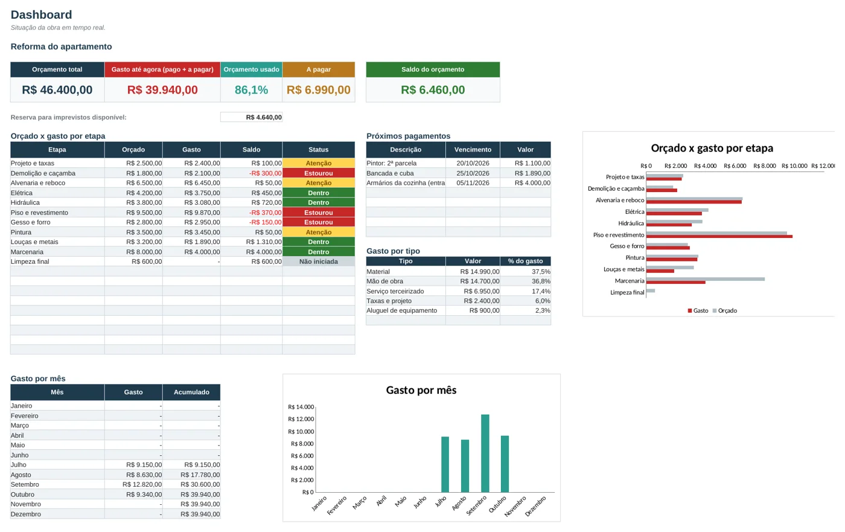Click the Taxas e projeto percentage 6,0%
This screenshot has width=845, height=532.
point(525,301)
